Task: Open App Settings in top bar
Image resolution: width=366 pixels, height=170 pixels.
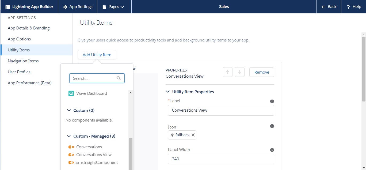Action: pyautogui.click(x=78, y=7)
